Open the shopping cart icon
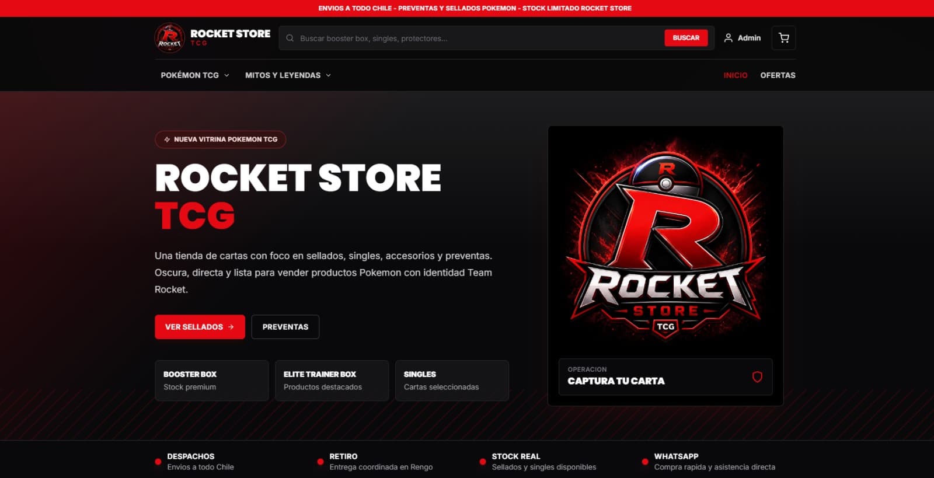The width and height of the screenshot is (934, 478). 783,38
